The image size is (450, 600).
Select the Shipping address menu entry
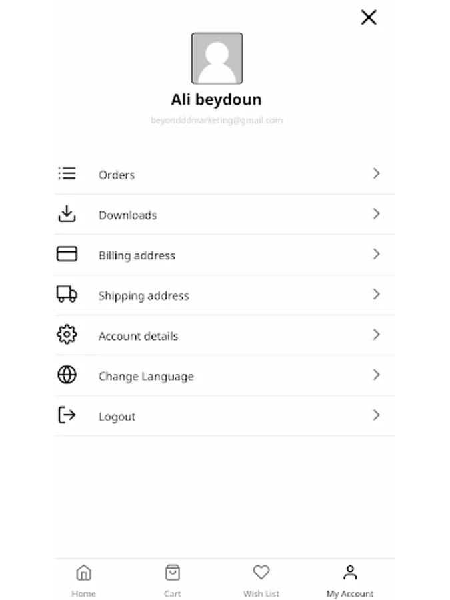pyautogui.click(x=144, y=295)
